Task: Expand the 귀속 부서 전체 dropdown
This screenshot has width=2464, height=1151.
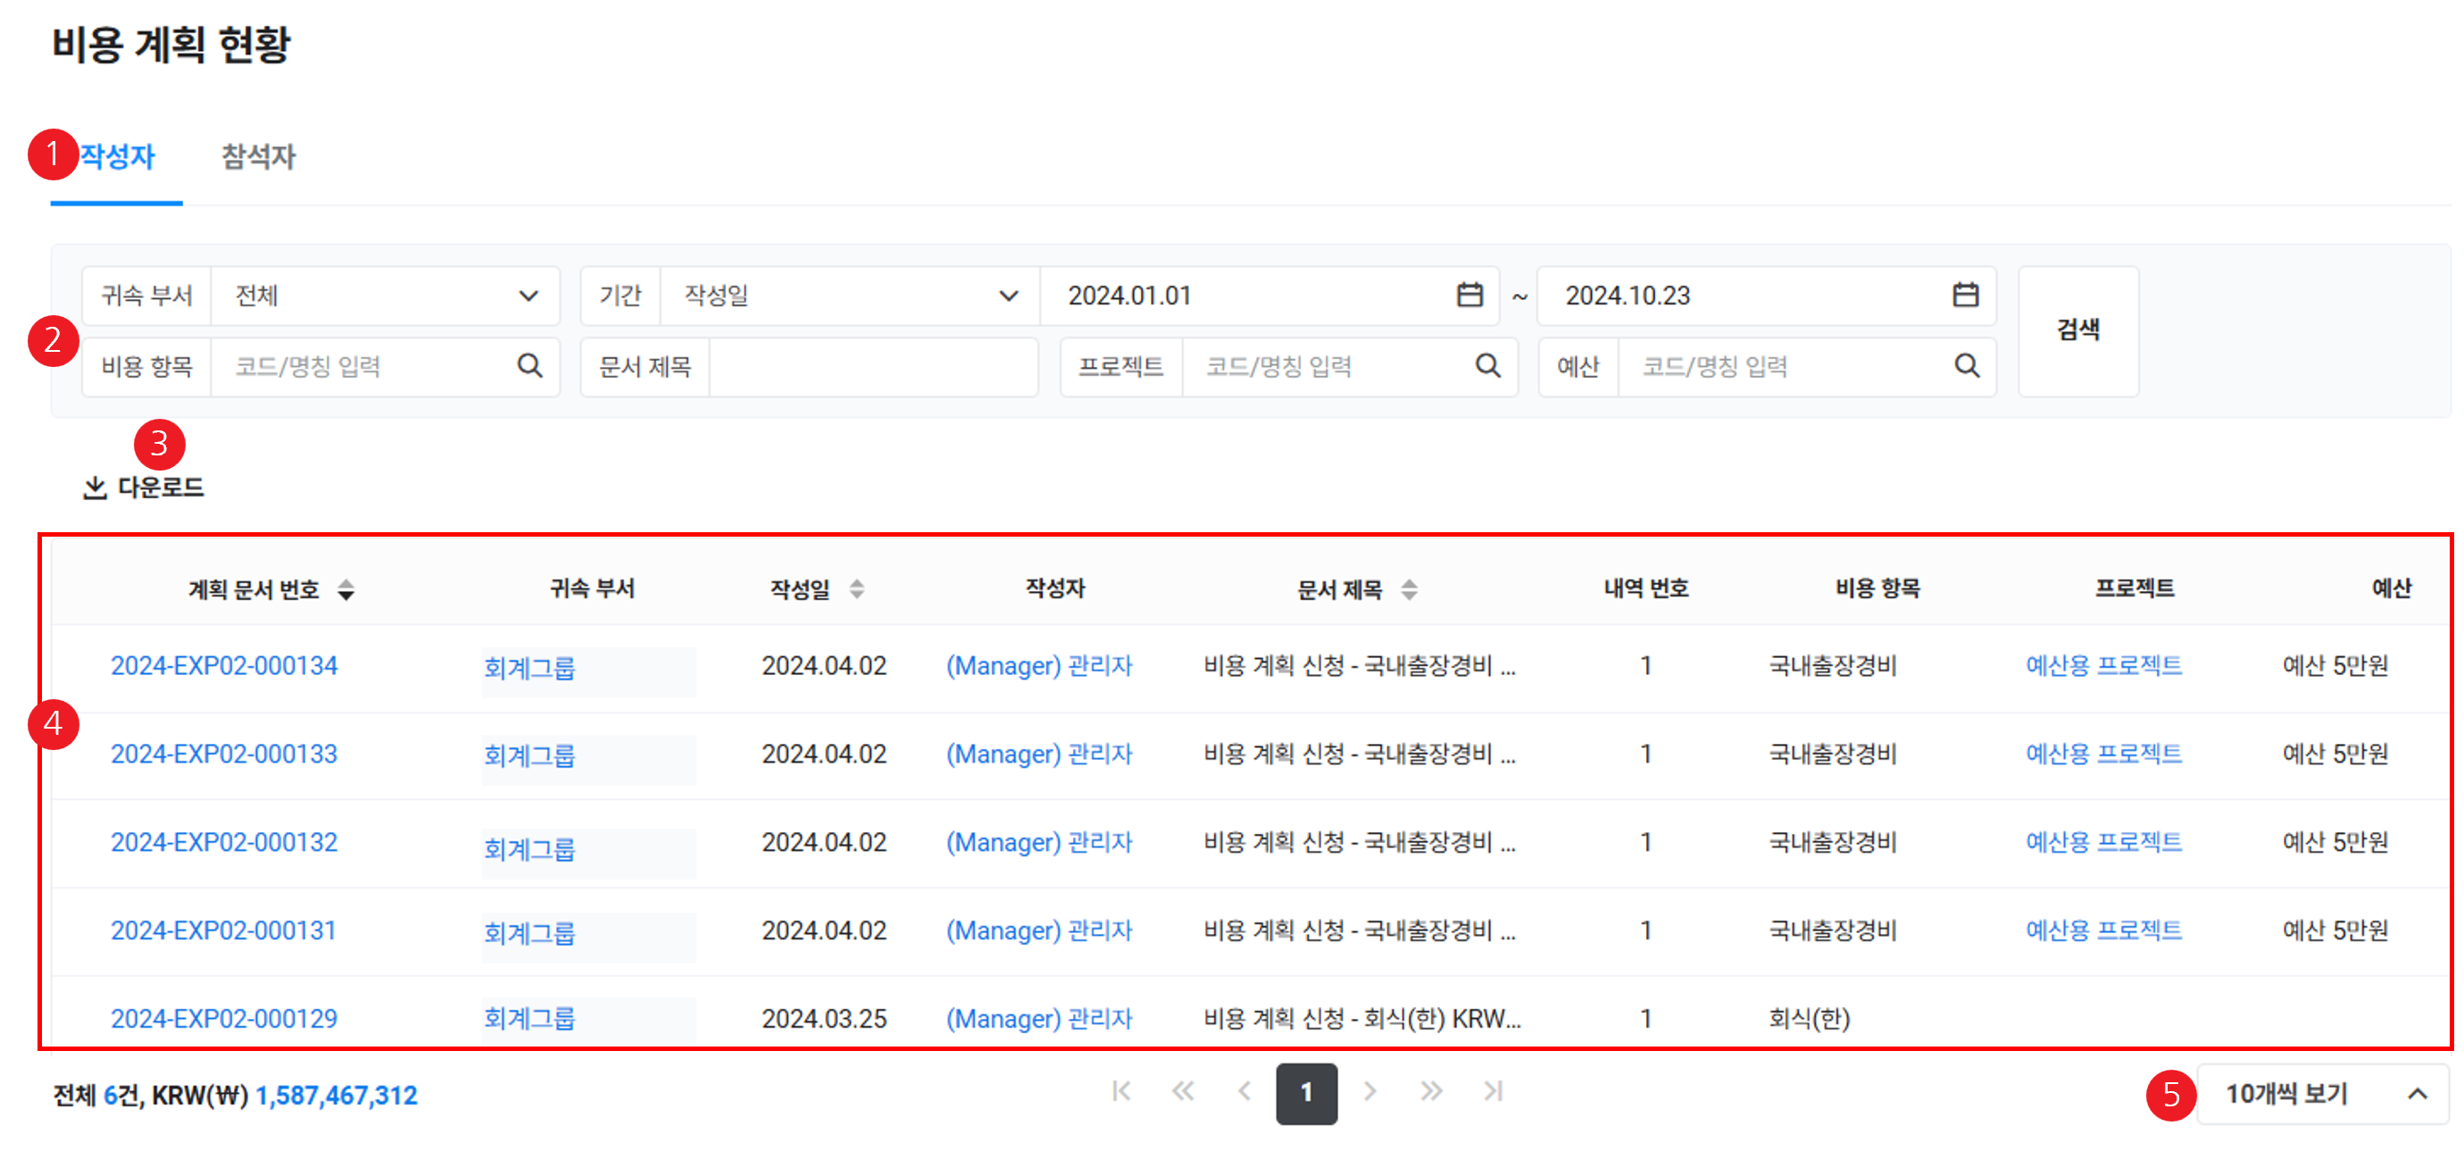Action: point(528,296)
